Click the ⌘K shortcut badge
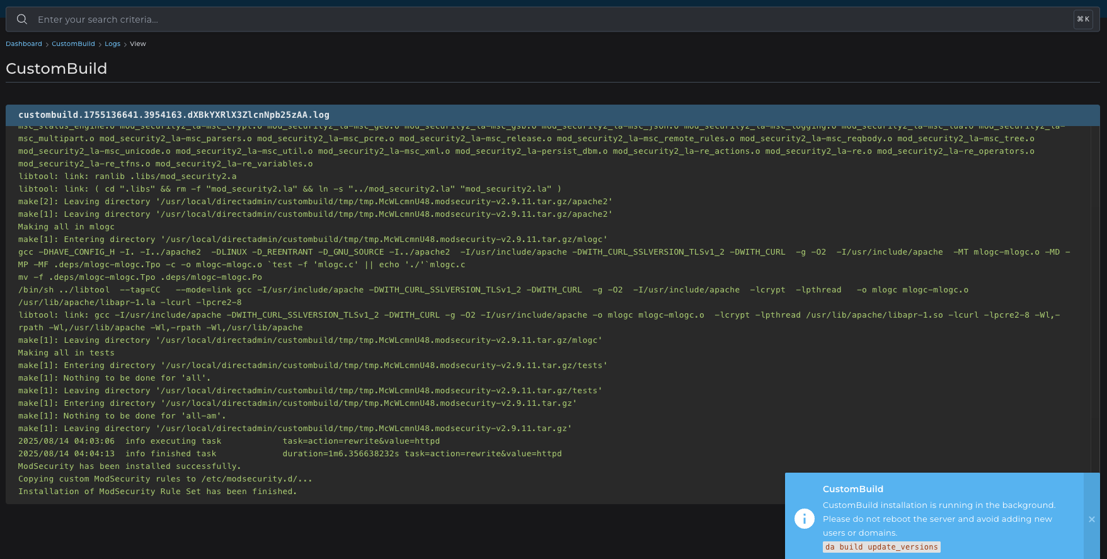 (x=1083, y=20)
